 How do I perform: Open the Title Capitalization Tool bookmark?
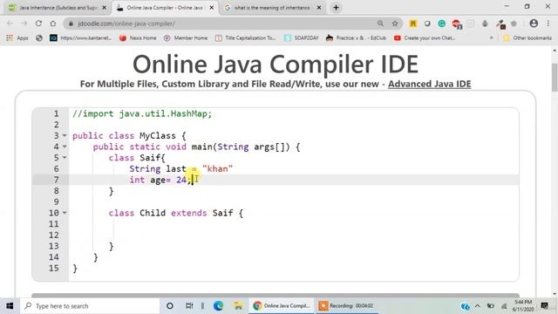tap(246, 38)
